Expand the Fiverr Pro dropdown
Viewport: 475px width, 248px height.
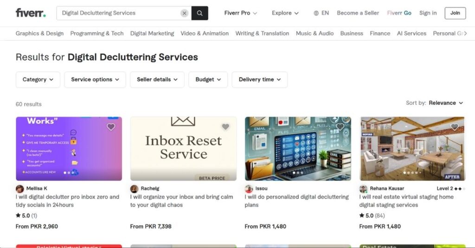[241, 13]
